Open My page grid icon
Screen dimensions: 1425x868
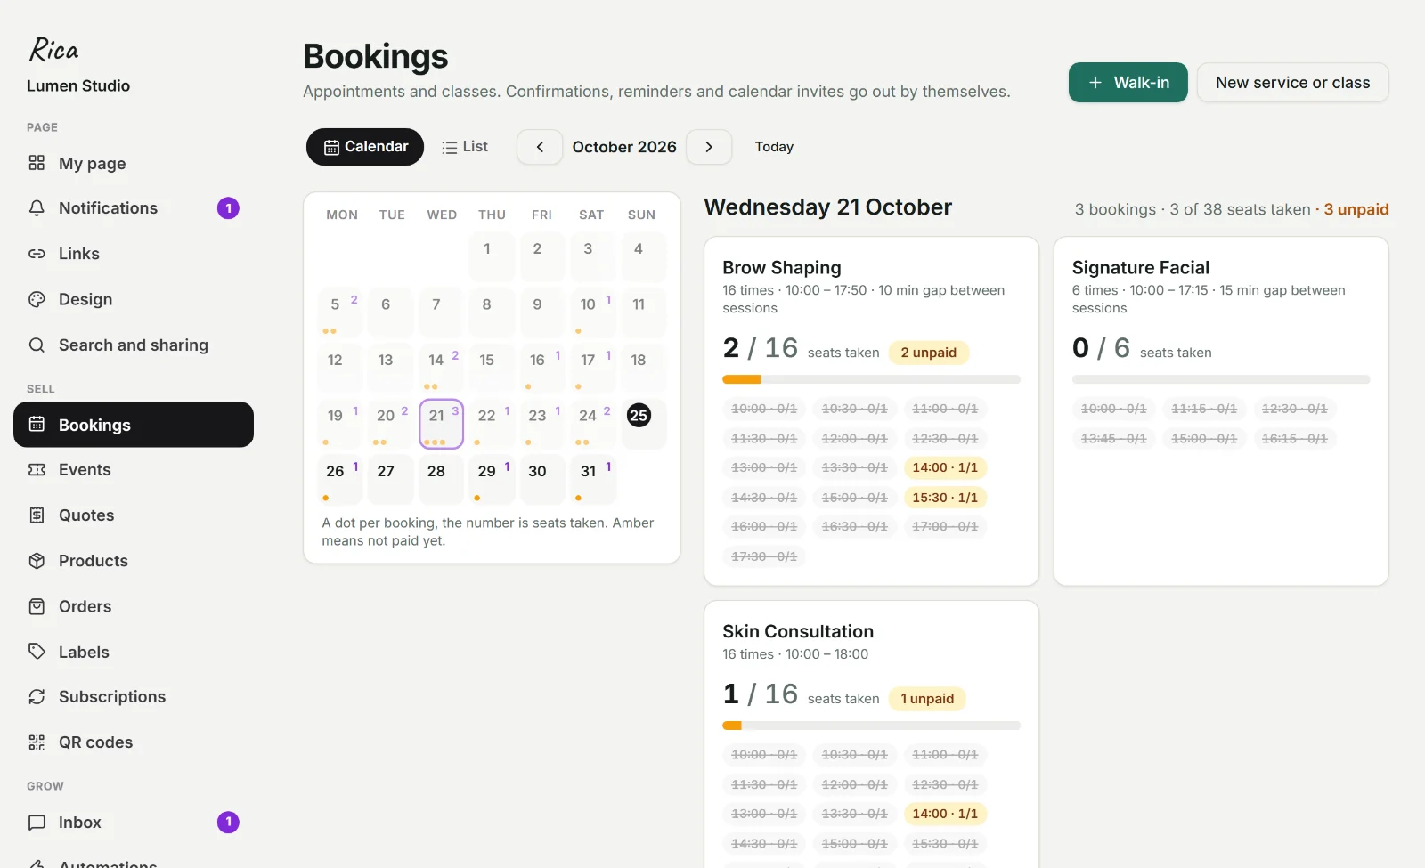(x=37, y=163)
